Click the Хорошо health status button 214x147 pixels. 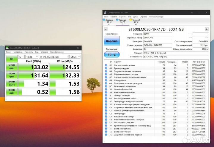(x=112, y=41)
